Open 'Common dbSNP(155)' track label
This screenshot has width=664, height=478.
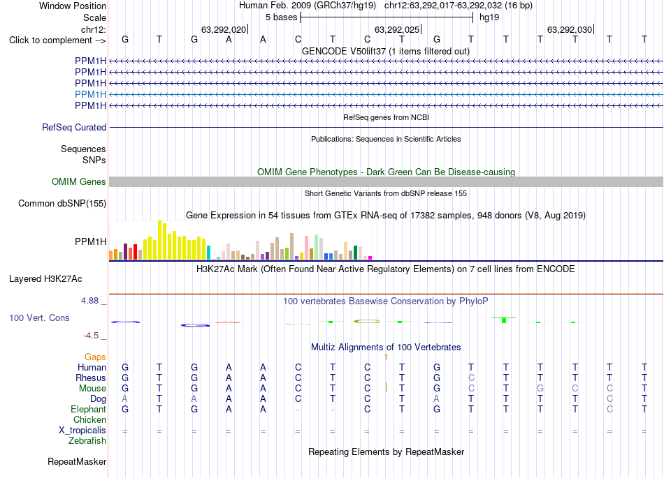62,203
